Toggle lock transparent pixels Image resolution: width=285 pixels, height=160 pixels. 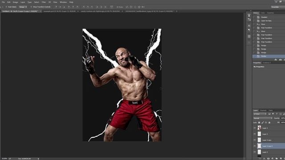tap(259, 123)
